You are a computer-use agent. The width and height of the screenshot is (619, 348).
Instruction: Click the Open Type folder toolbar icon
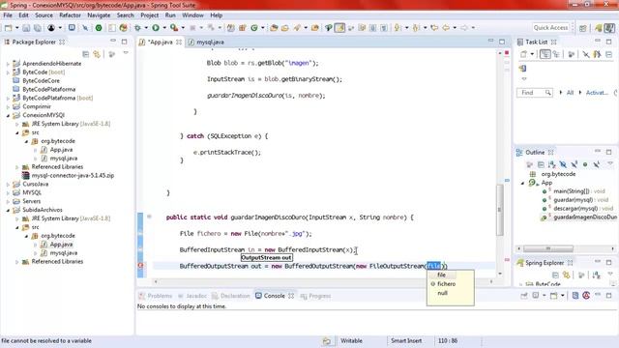(274, 28)
